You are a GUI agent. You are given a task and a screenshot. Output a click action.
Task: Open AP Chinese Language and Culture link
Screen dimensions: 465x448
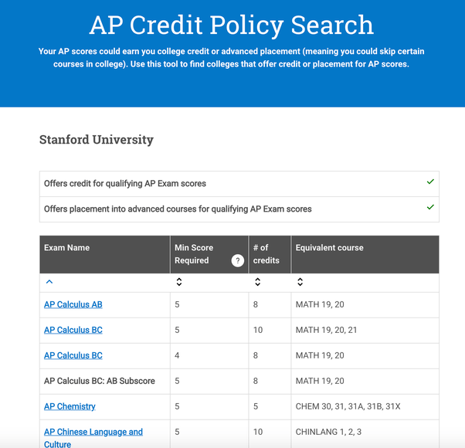pyautogui.click(x=93, y=433)
